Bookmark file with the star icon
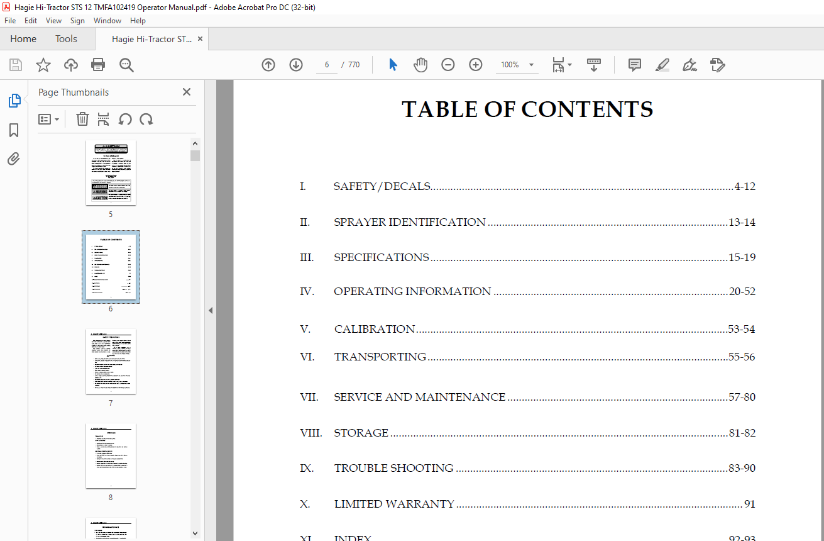 coord(43,65)
